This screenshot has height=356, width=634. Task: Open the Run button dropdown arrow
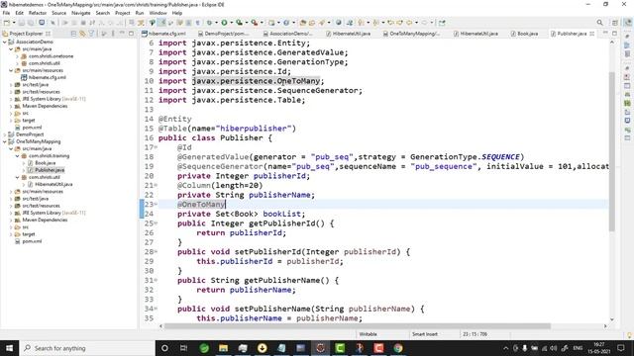coord(231,23)
